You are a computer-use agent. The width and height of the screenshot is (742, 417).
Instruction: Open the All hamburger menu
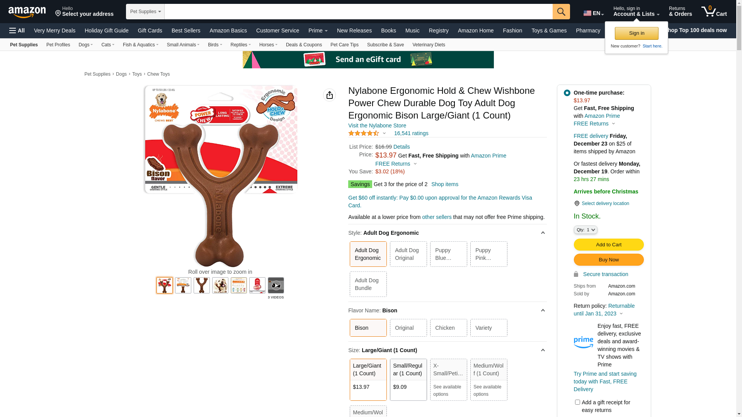click(x=17, y=31)
